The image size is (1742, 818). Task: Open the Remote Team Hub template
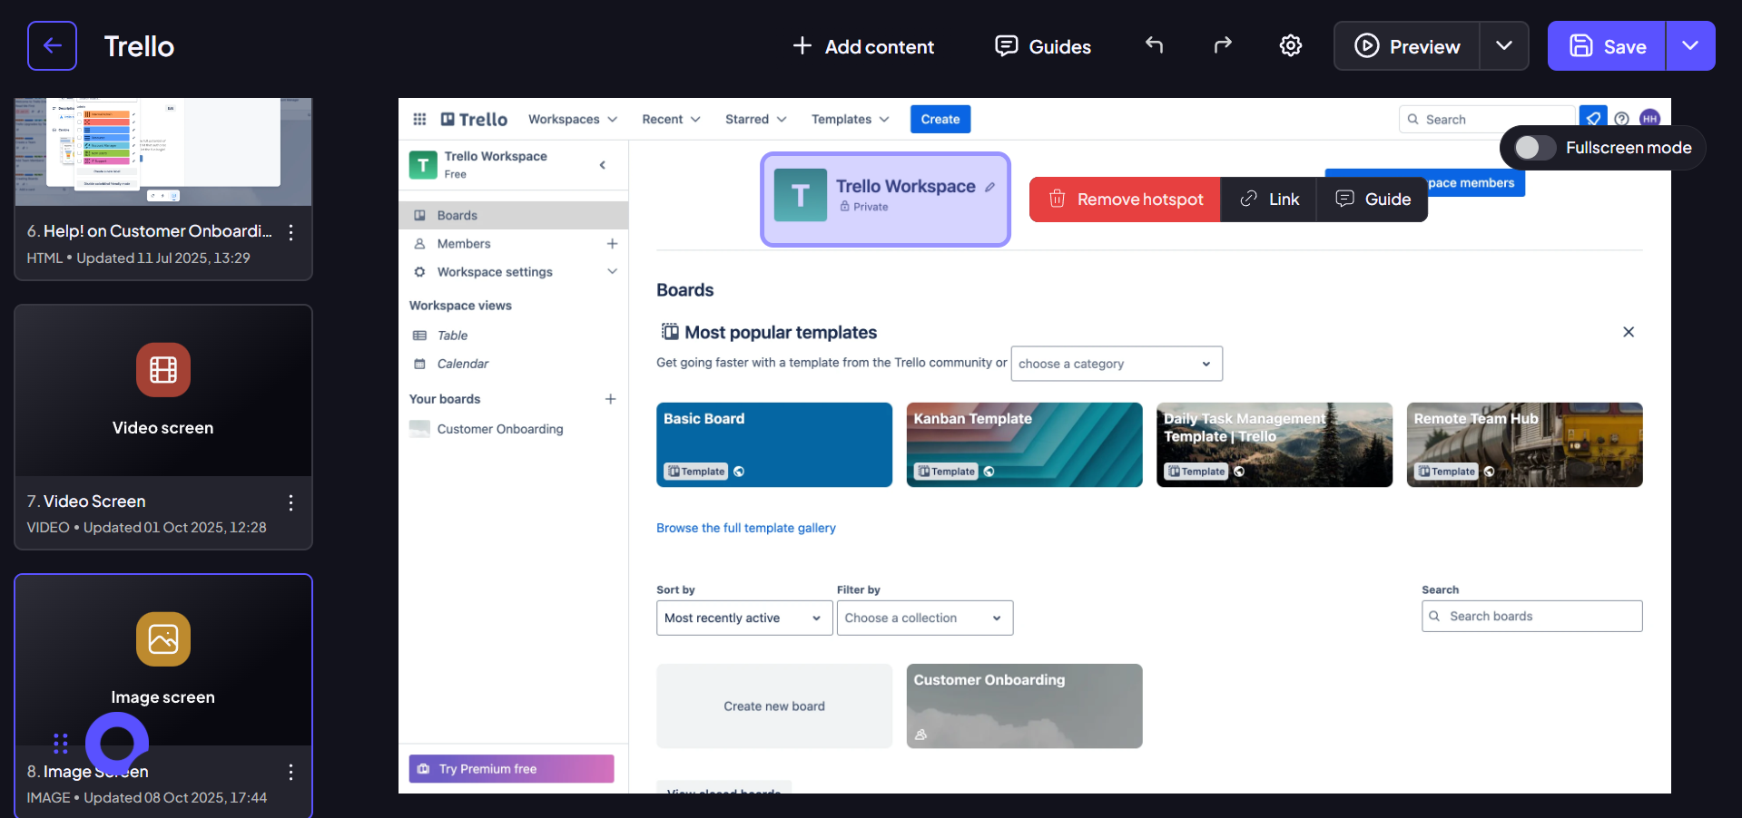1525,445
